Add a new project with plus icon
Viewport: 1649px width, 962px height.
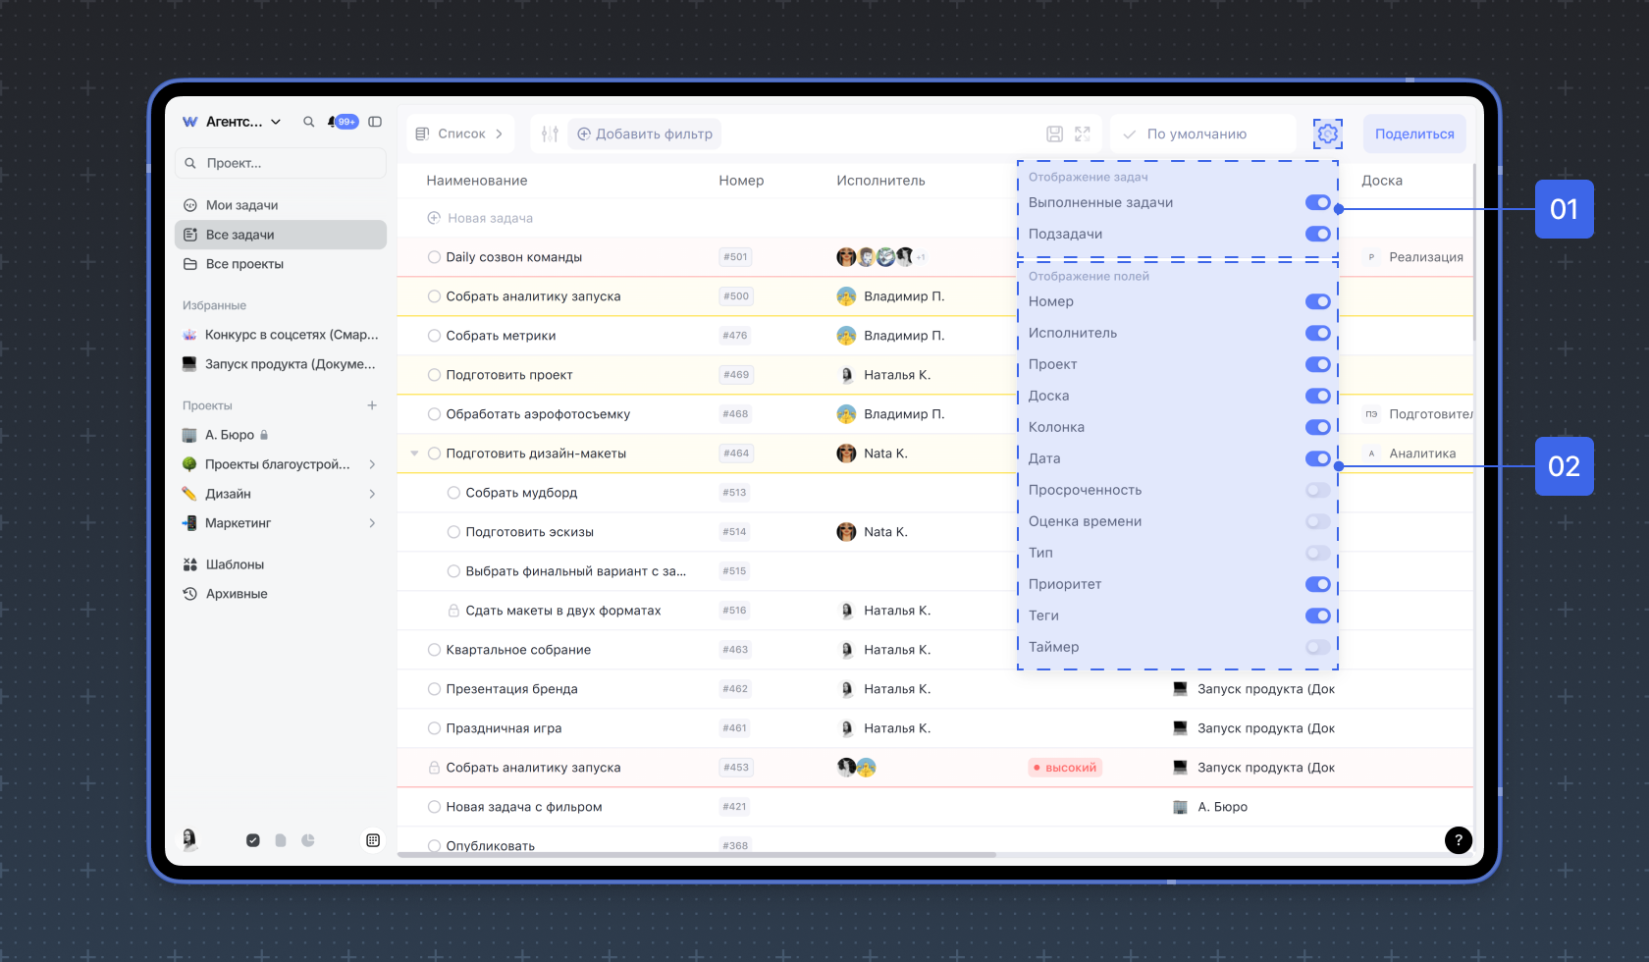372,405
